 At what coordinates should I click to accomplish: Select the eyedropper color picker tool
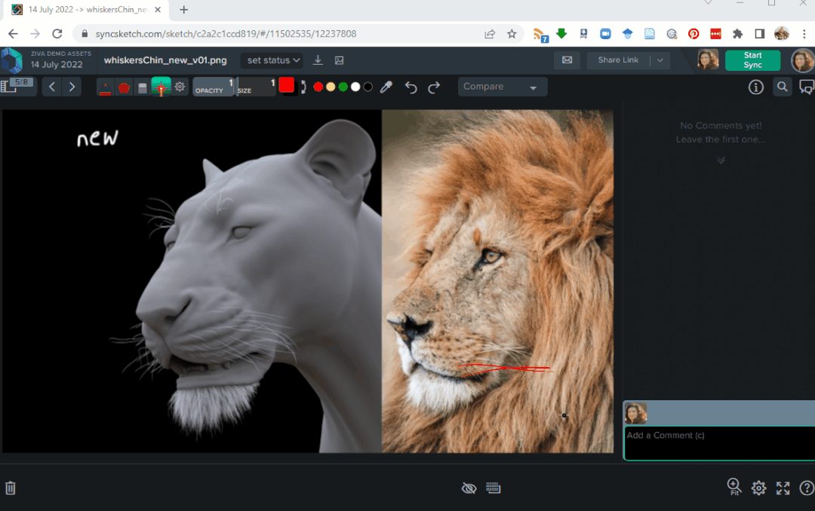(386, 87)
